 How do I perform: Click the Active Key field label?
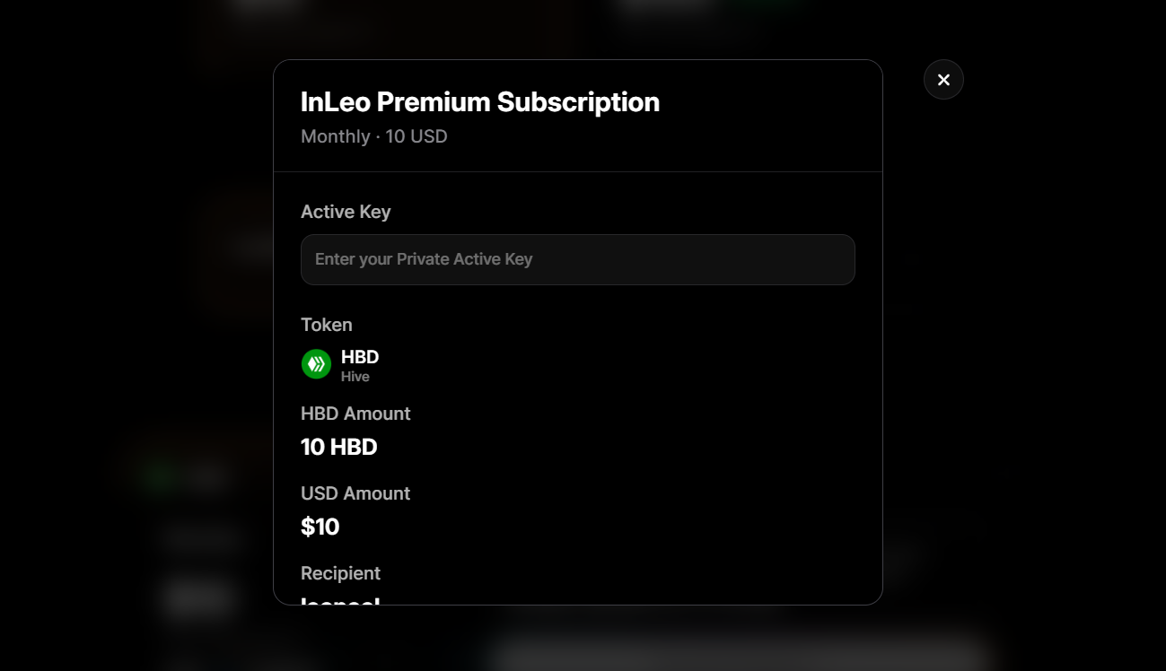tap(346, 212)
